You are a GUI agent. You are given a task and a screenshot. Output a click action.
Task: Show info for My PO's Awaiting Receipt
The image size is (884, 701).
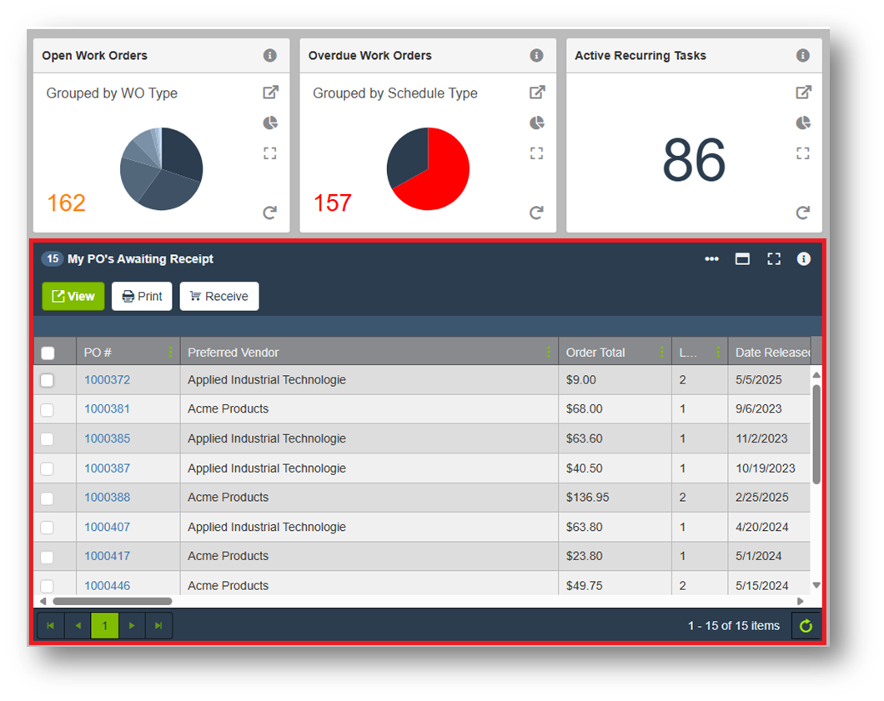click(803, 259)
